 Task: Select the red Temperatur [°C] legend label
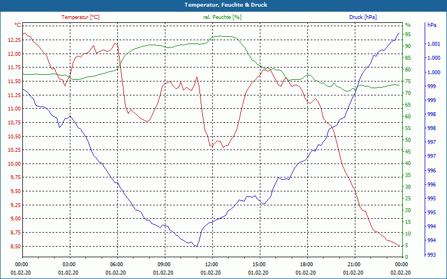(x=80, y=17)
